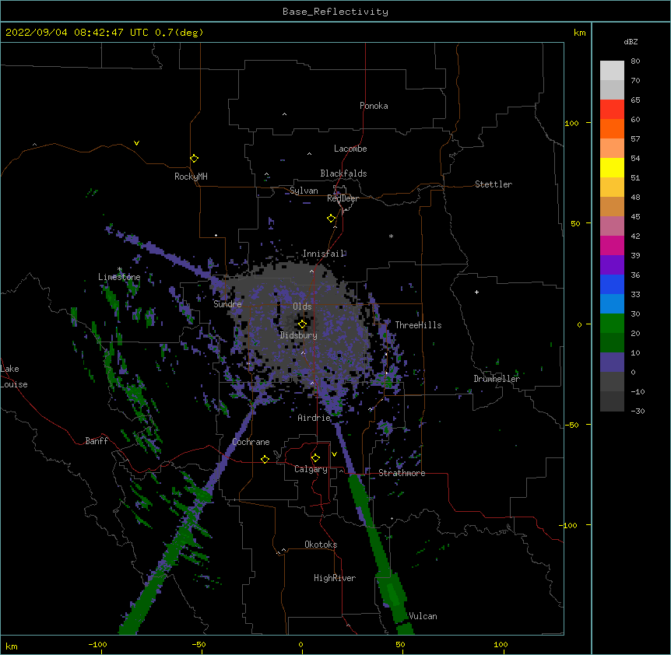Screen dimensions: 671x655
Task: Click the Okotoks town label
Action: [x=321, y=545]
